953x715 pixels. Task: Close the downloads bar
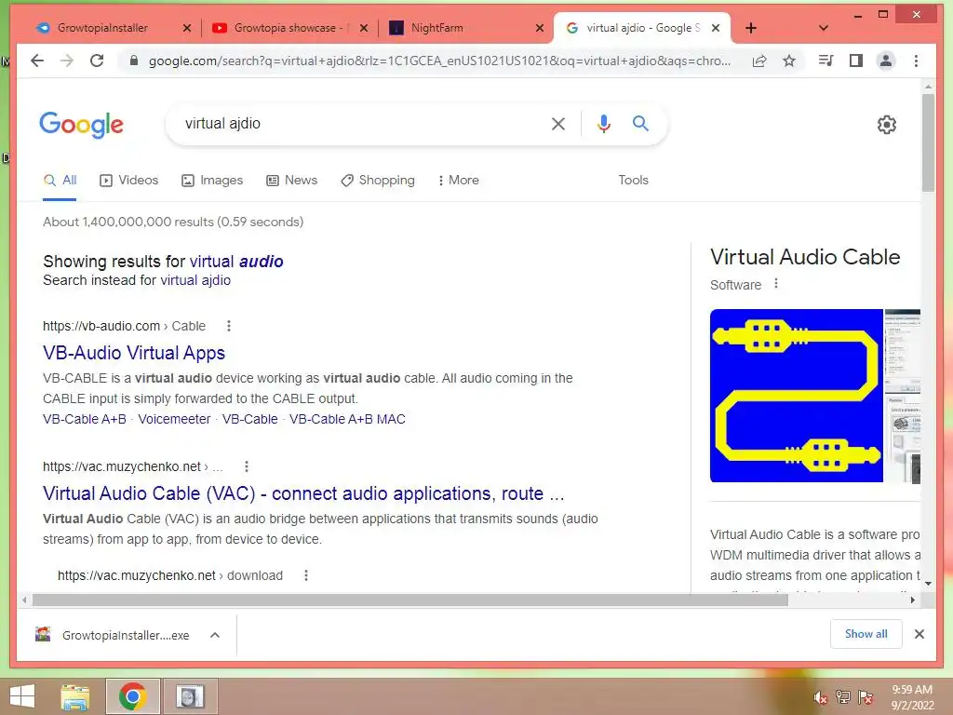tap(919, 634)
